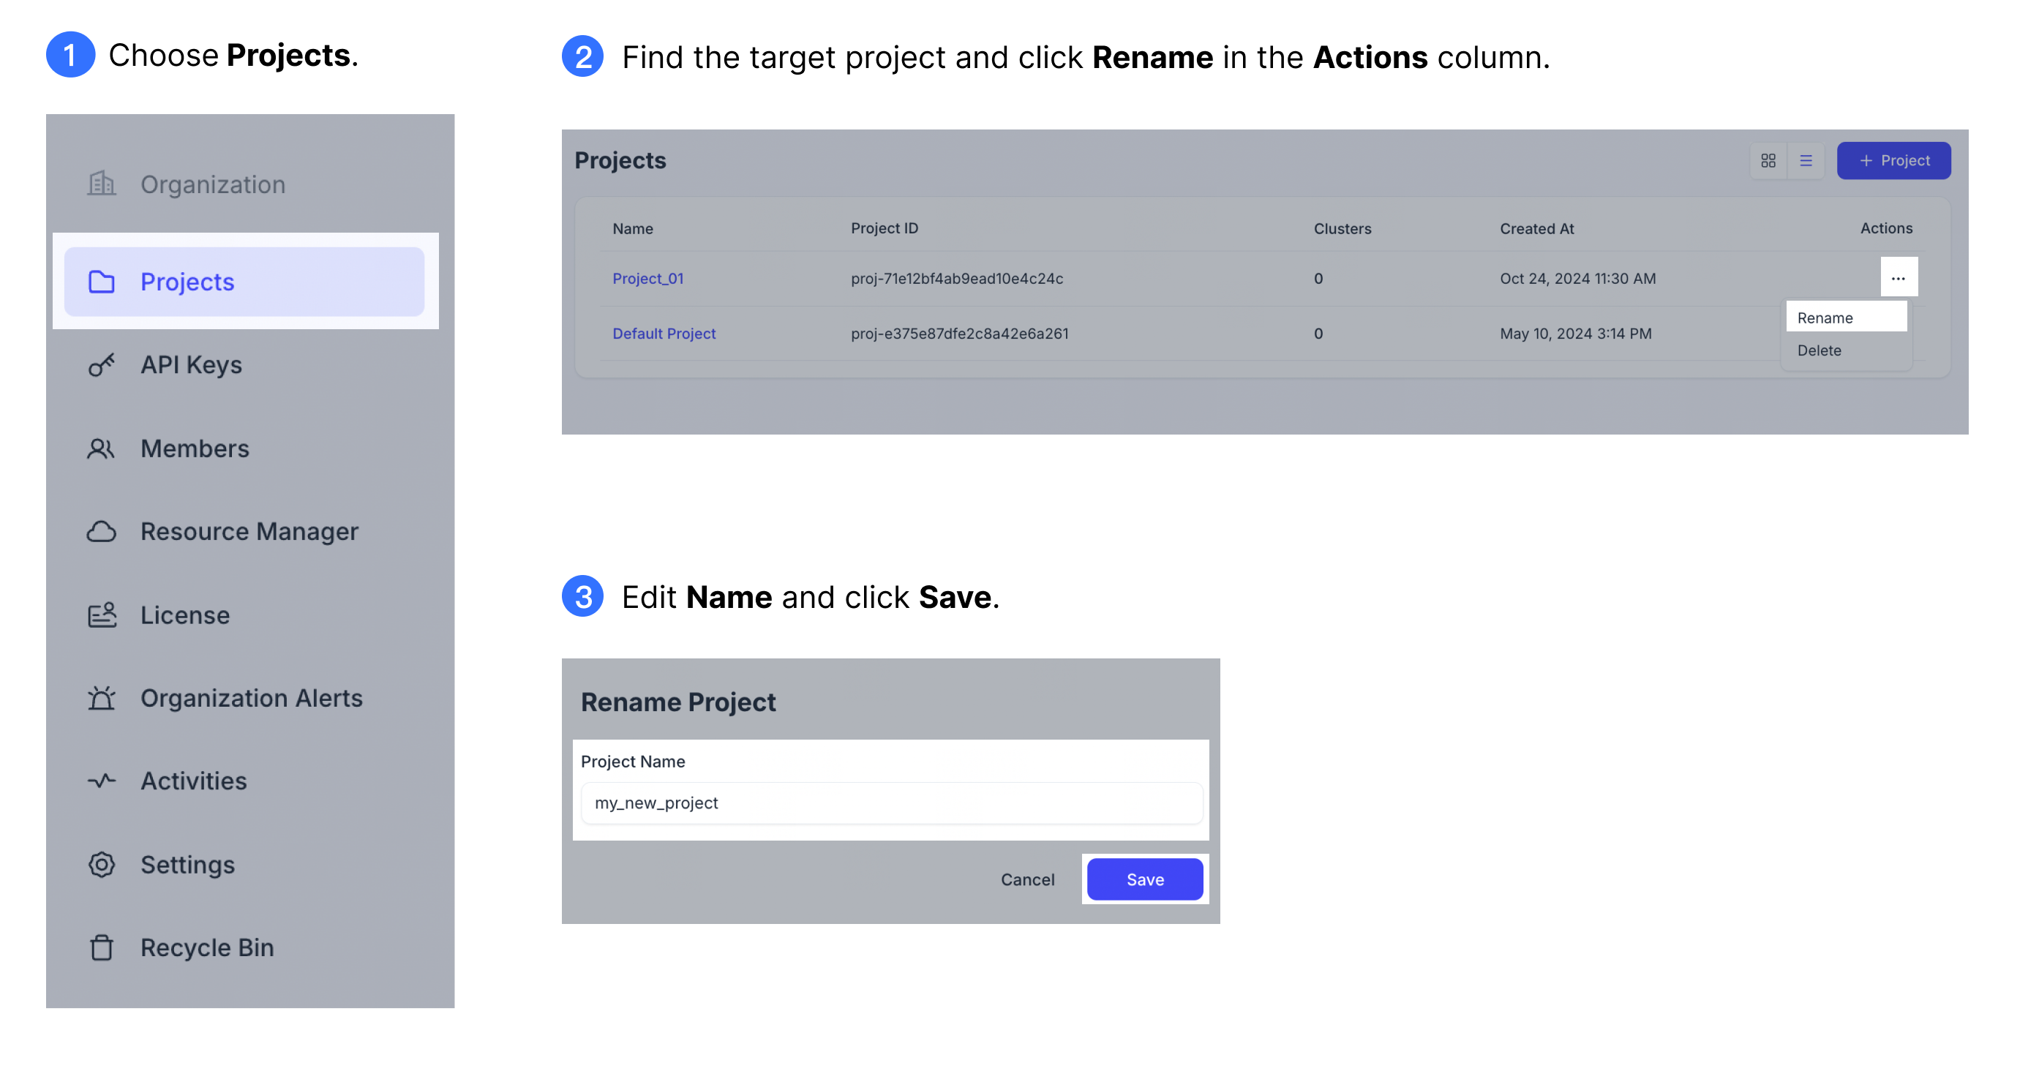Click the Organization Alerts siren icon
2039x1082 pixels.
pos(101,698)
